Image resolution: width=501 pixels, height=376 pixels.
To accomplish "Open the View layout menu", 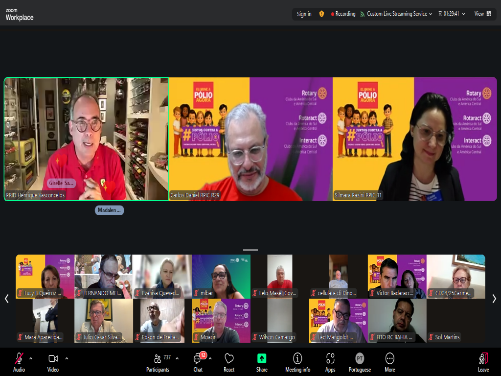I will pos(482,14).
